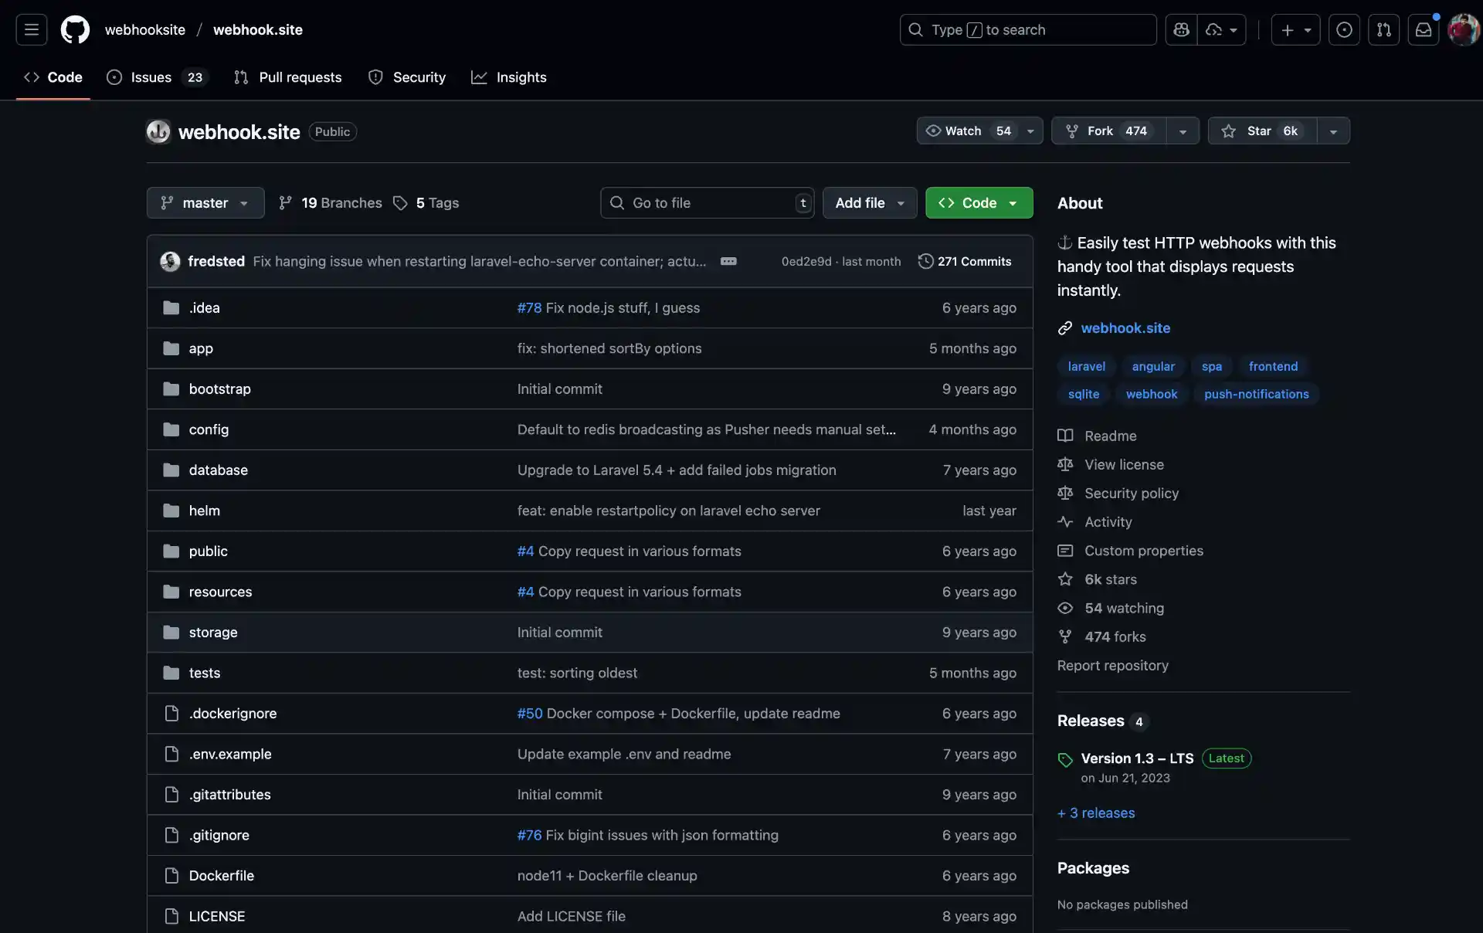The height and width of the screenshot is (933, 1483).
Task: Open the Security policy link
Action: tap(1132, 493)
